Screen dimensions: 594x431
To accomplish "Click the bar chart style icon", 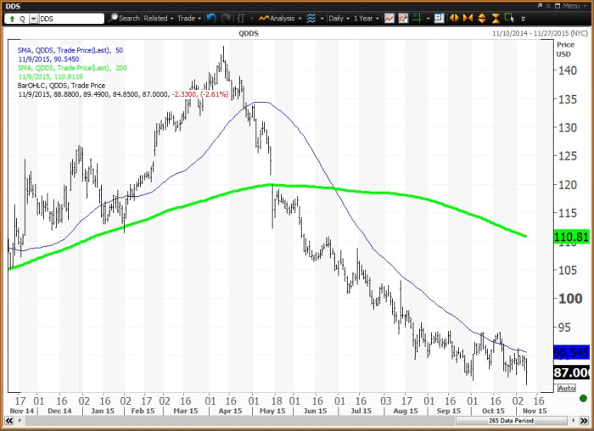I will coord(240,18).
